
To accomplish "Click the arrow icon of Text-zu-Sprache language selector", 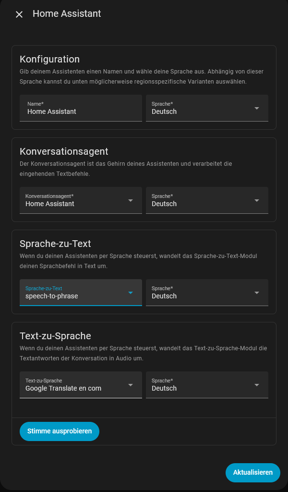I will [257, 385].
